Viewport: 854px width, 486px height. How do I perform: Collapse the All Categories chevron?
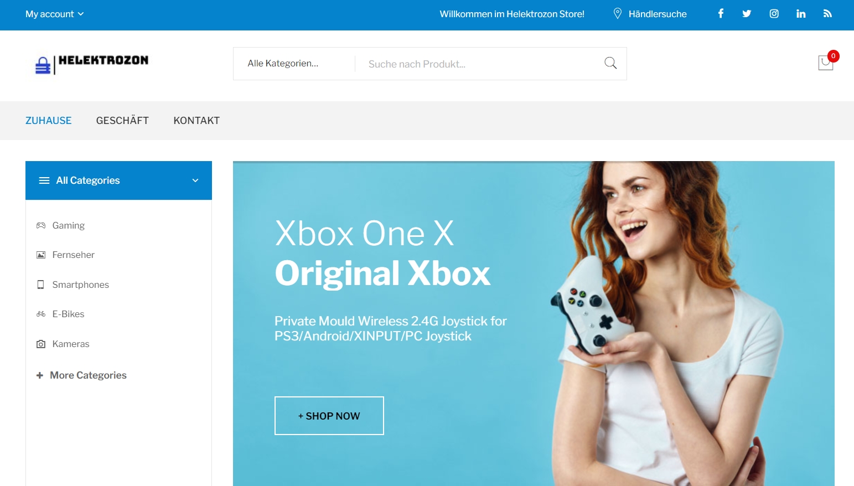coord(195,180)
